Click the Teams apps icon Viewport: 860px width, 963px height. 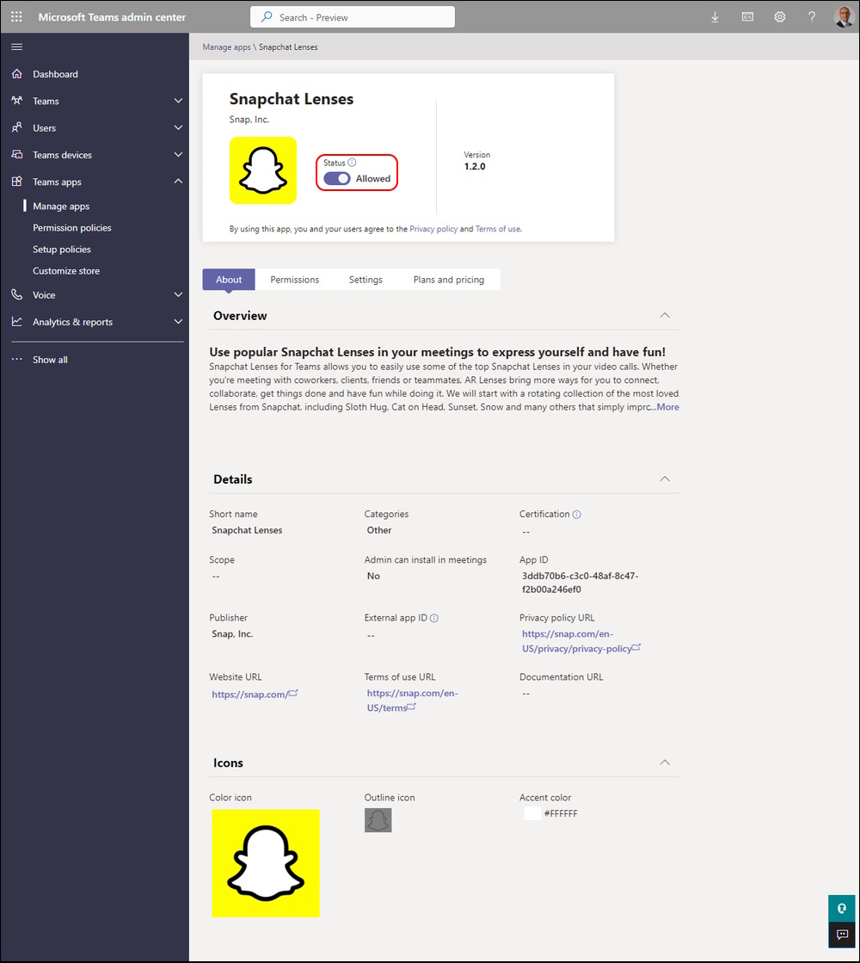(x=17, y=182)
